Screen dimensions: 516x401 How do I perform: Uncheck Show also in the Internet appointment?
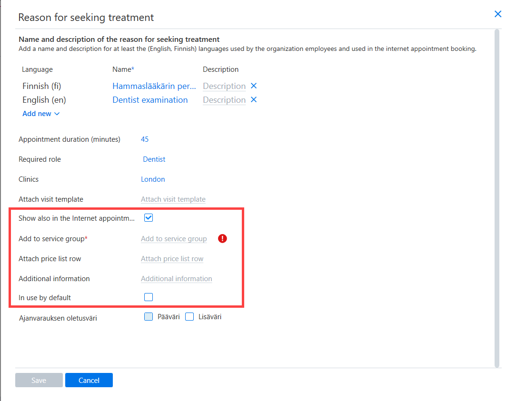[x=149, y=218]
